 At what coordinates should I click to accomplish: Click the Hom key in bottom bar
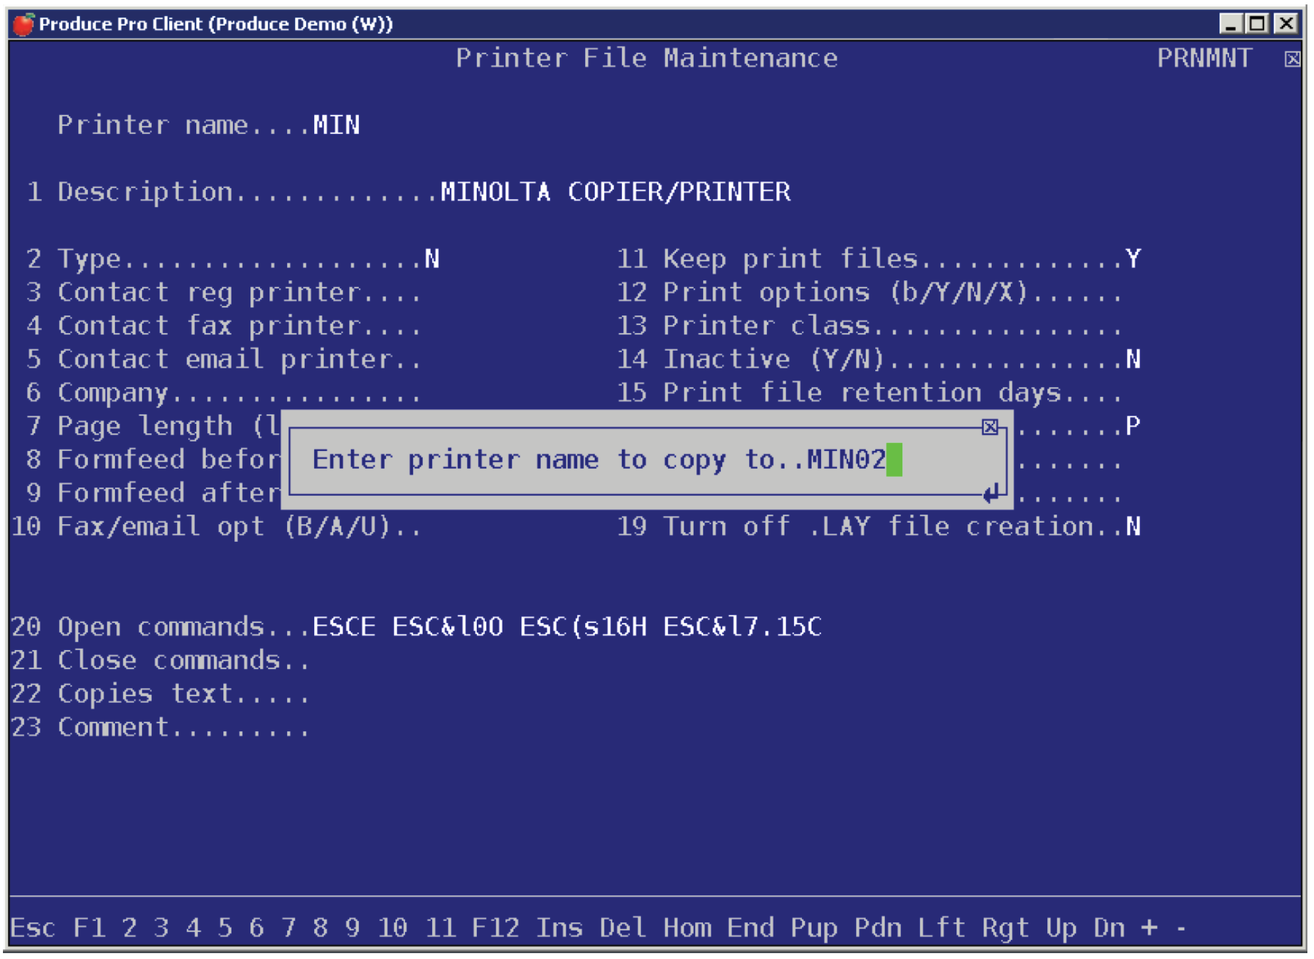click(686, 928)
